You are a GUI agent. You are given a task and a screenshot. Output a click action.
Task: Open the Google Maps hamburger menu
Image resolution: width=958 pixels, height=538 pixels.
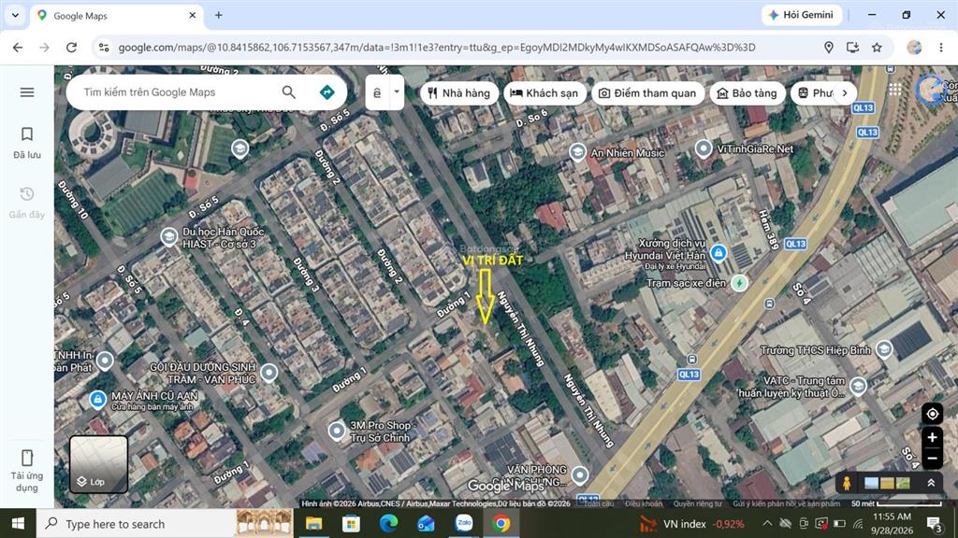point(27,92)
